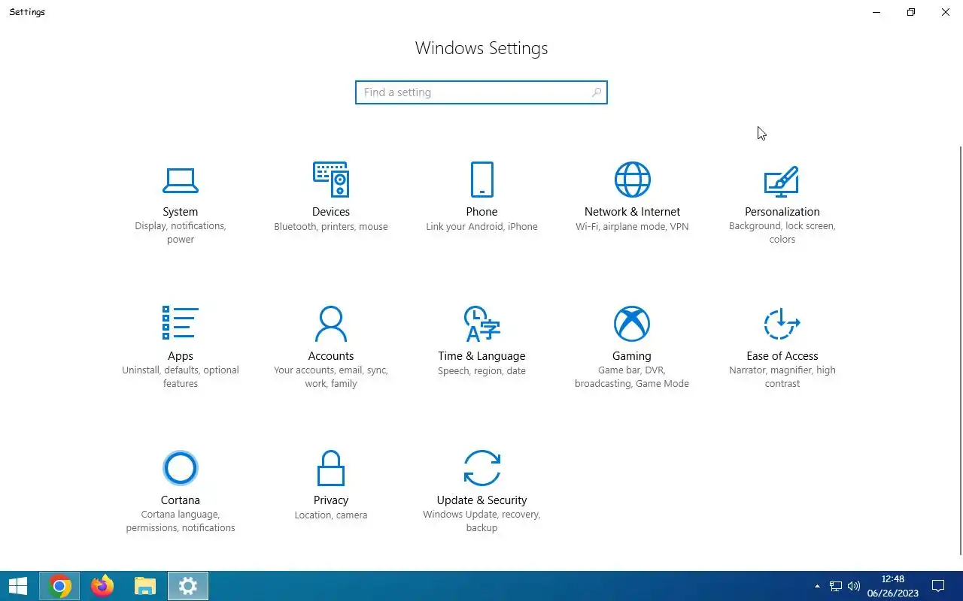Open the Windows Start menu
Viewport: 963px width, 601px height.
point(18,586)
